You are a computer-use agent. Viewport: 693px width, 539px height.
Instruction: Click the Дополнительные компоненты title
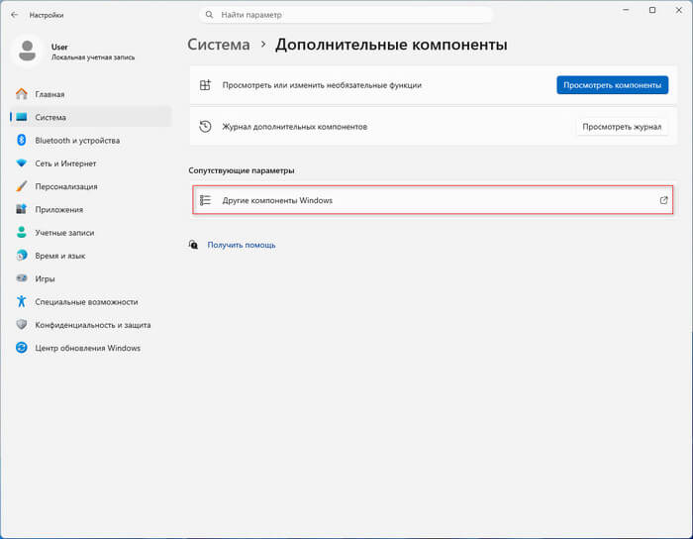coord(391,45)
